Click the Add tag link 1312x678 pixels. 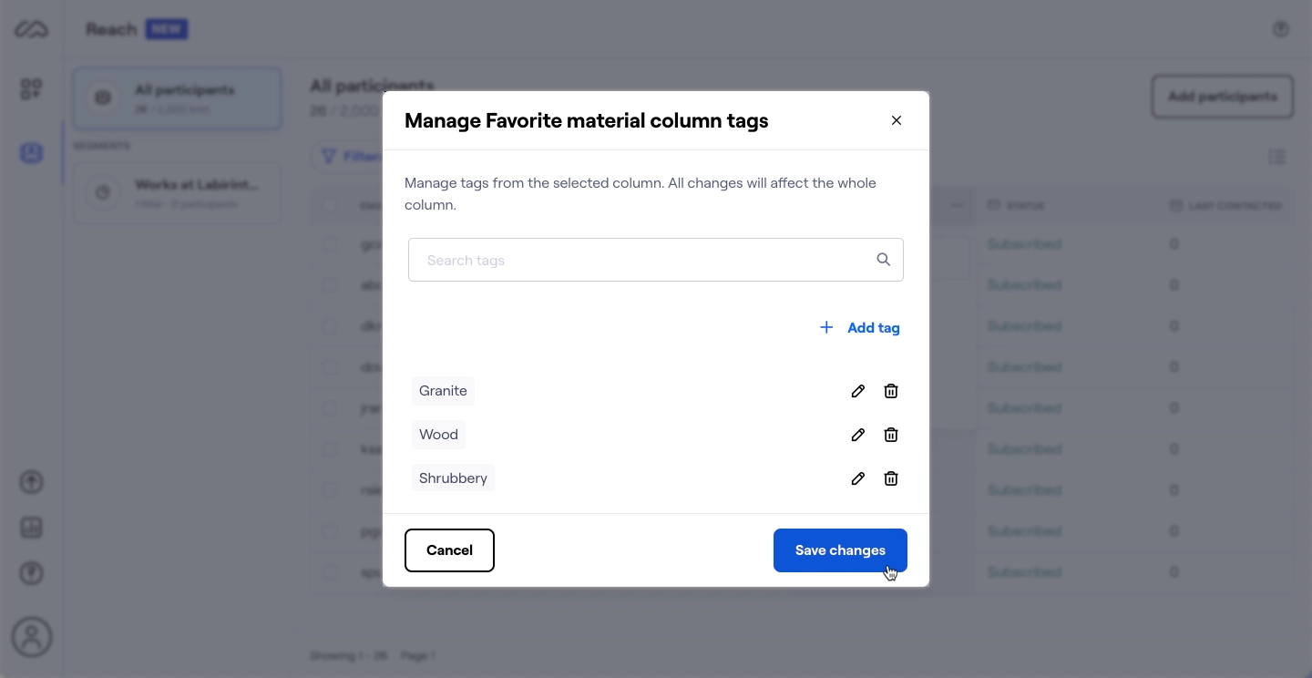(859, 327)
